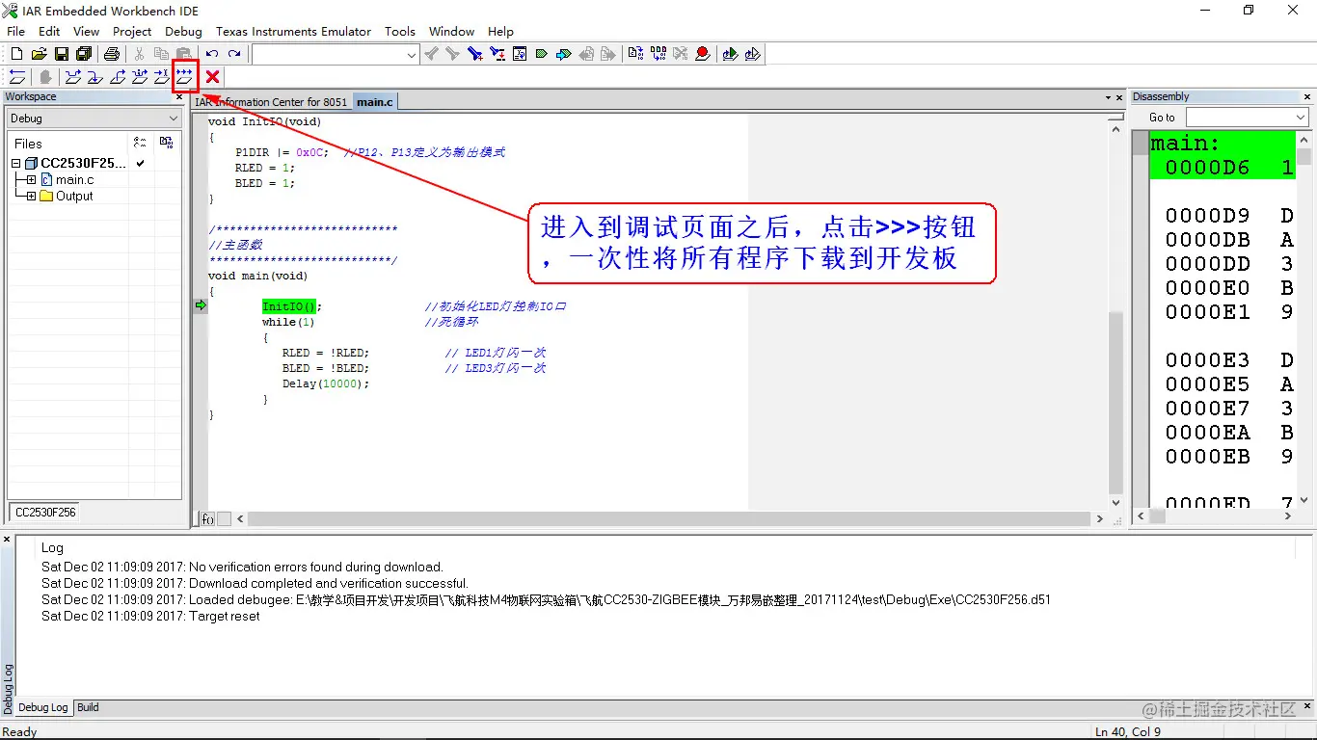
Task: Save the current file
Action: [61, 54]
